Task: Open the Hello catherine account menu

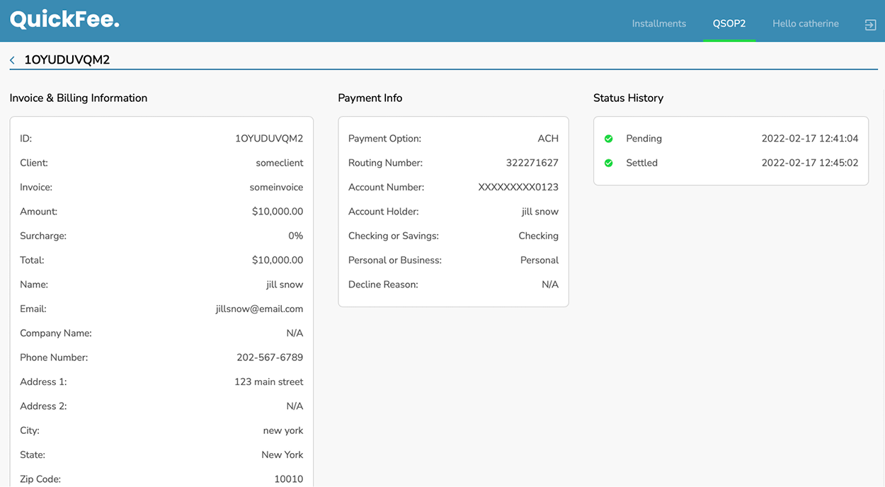Action: [805, 23]
